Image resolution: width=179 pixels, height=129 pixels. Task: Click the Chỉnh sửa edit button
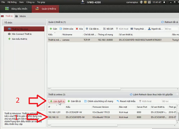(x=66, y=29)
